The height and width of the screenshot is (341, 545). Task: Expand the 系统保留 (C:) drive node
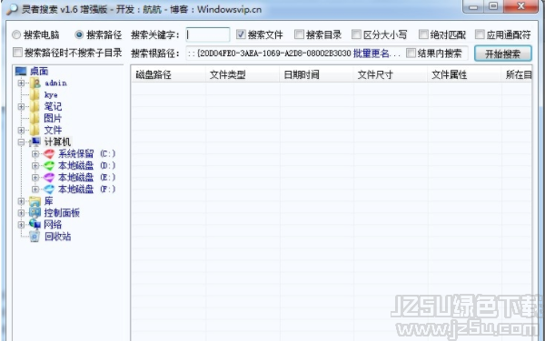click(x=35, y=153)
